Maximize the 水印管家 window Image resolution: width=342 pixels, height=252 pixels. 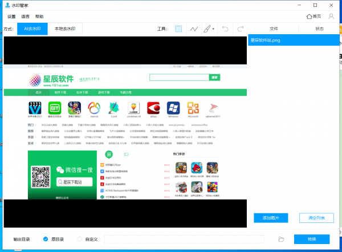[x=315, y=5]
